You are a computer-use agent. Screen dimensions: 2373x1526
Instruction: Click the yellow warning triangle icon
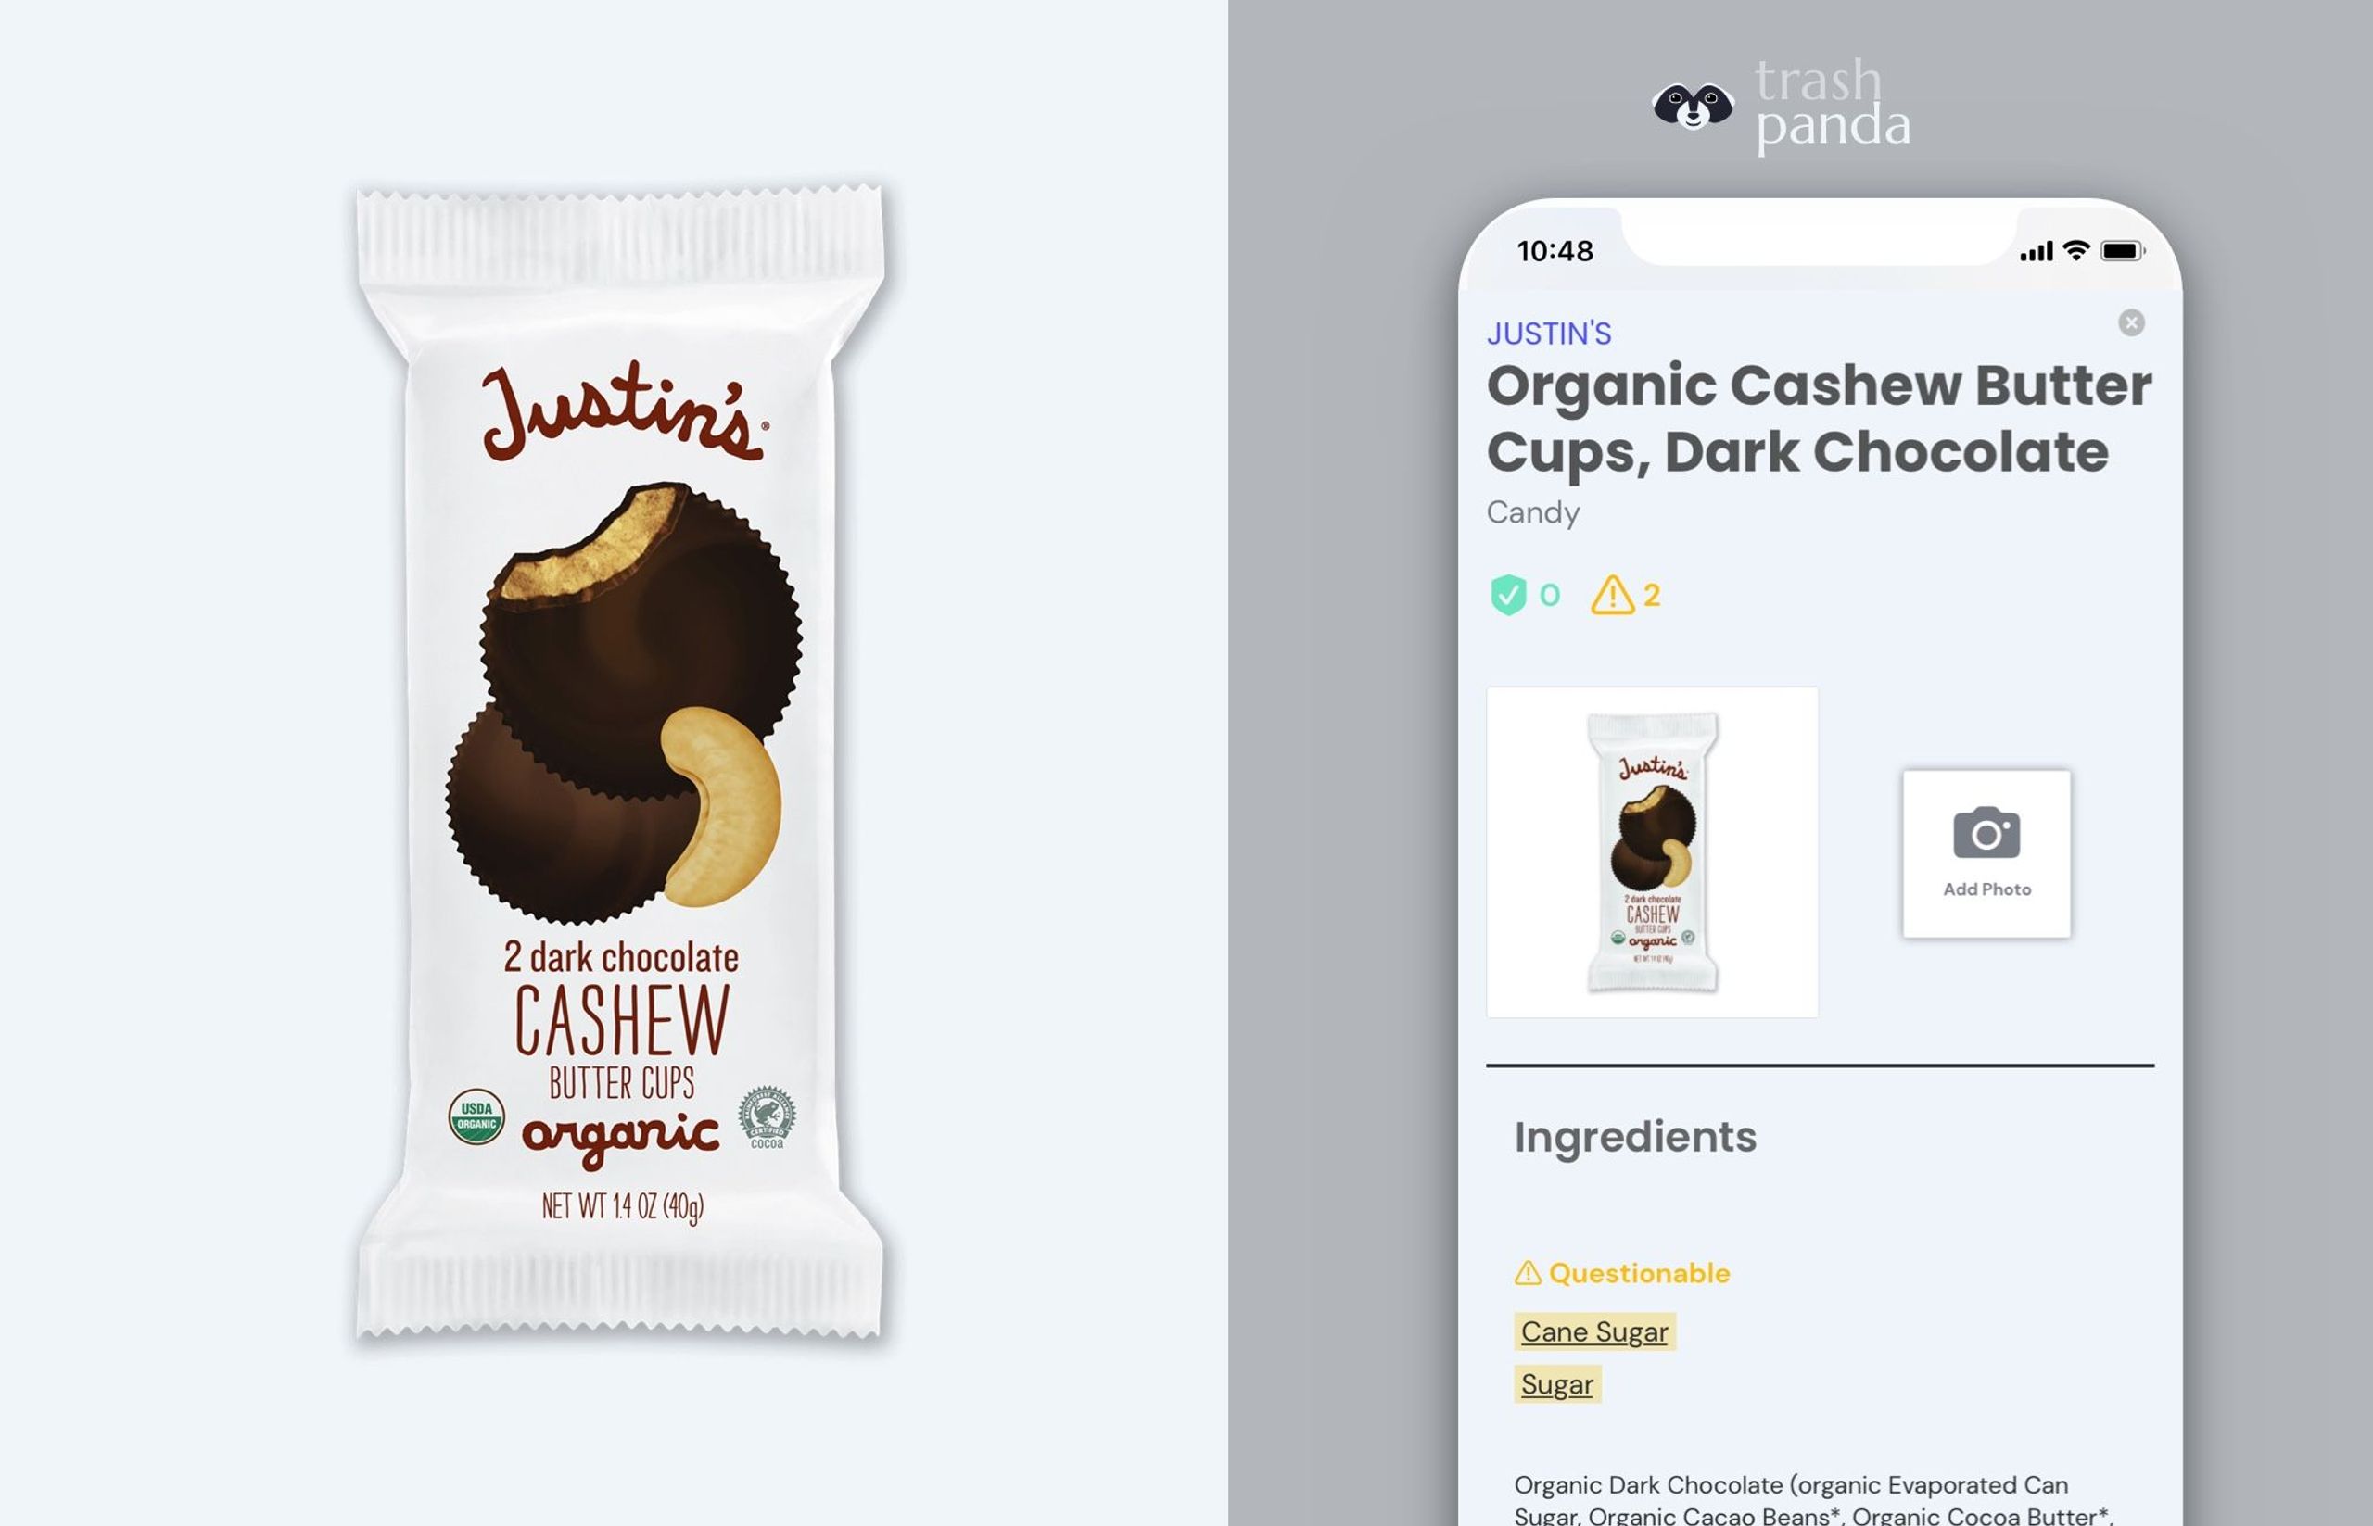click(1612, 595)
